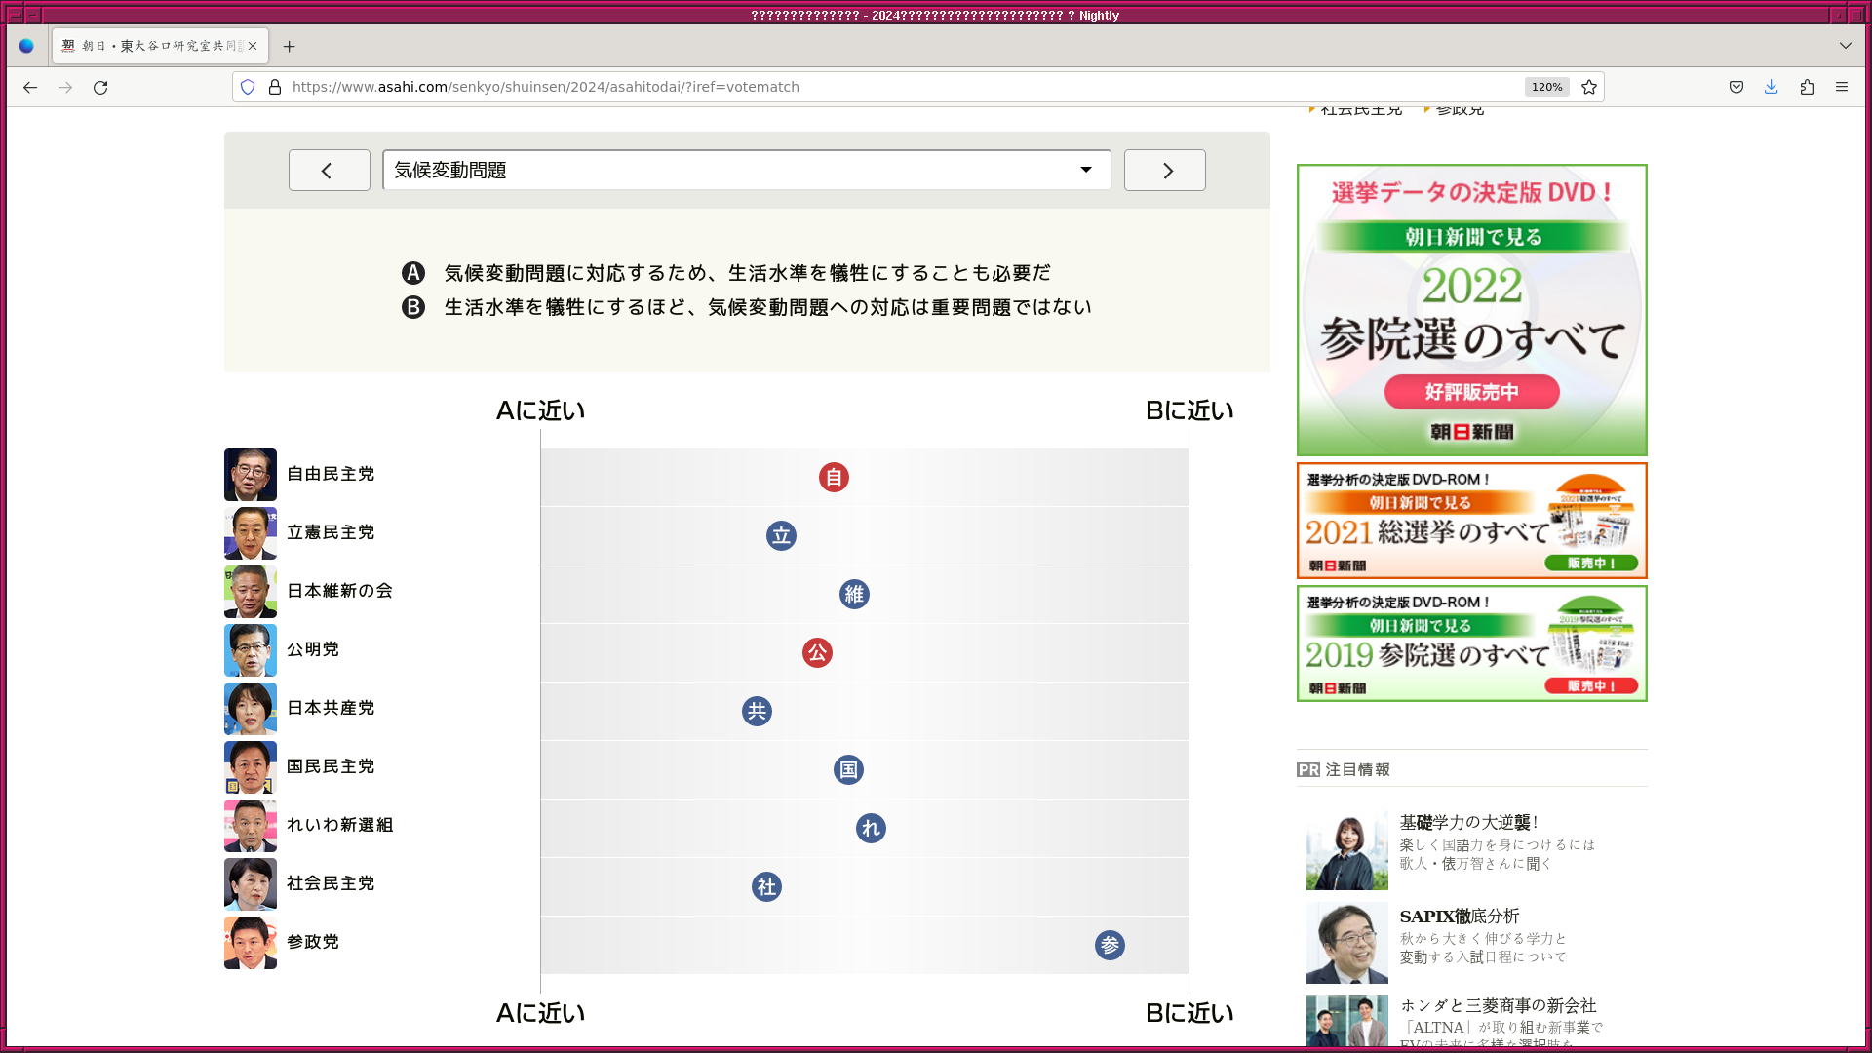
Task: Click the 社 party marker on chart
Action: tap(766, 887)
